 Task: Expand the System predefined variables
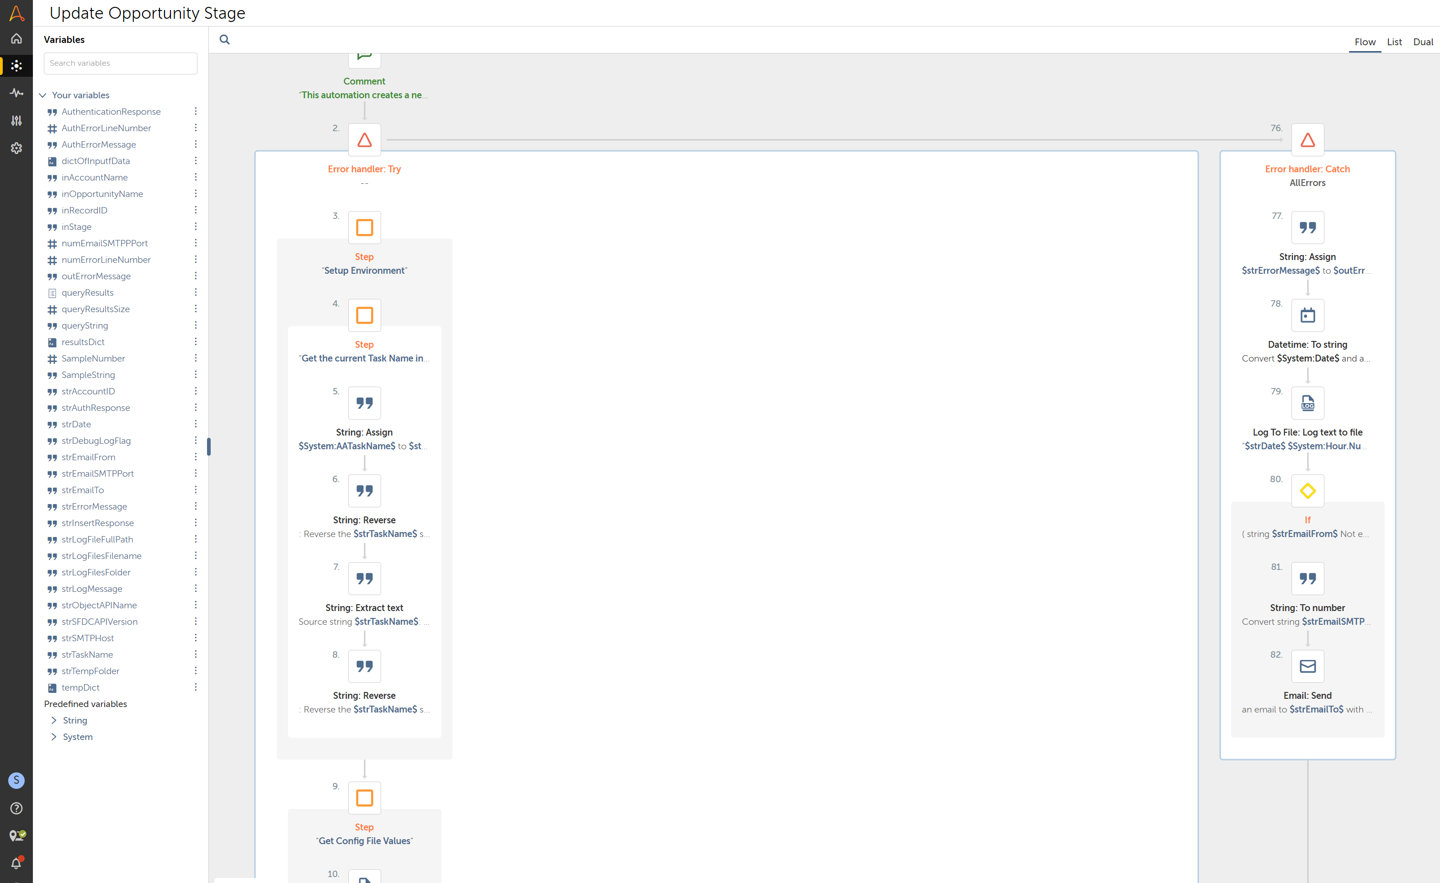54,737
